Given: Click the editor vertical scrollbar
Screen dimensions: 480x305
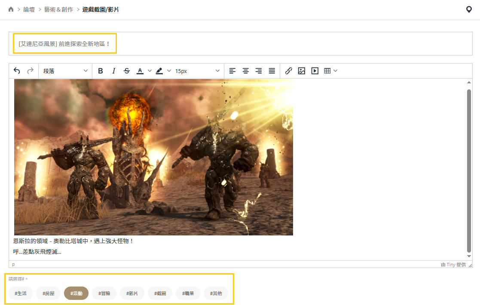Looking at the screenshot, I should 469,171.
